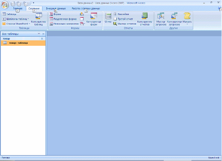This screenshot has height=161, width=222.
Task: Expand Шаблоны таблиц dropdown arrow
Action: (28, 19)
